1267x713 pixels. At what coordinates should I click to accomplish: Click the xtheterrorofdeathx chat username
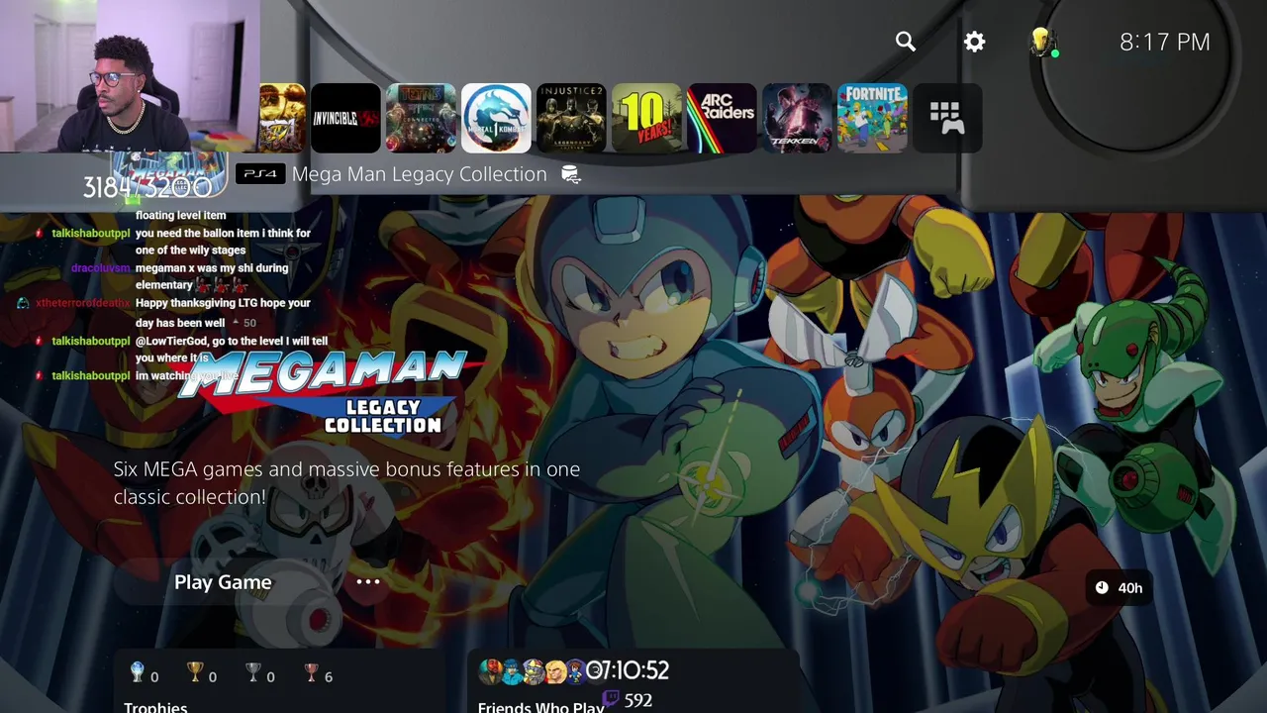(x=82, y=303)
